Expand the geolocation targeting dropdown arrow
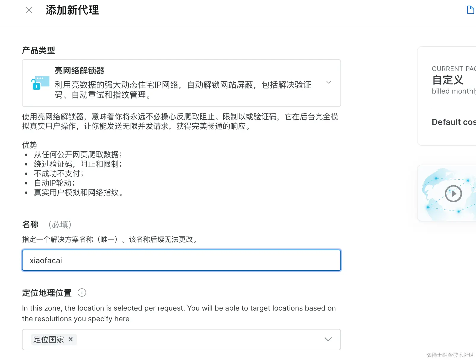Image resolution: width=476 pixels, height=360 pixels. [328, 339]
